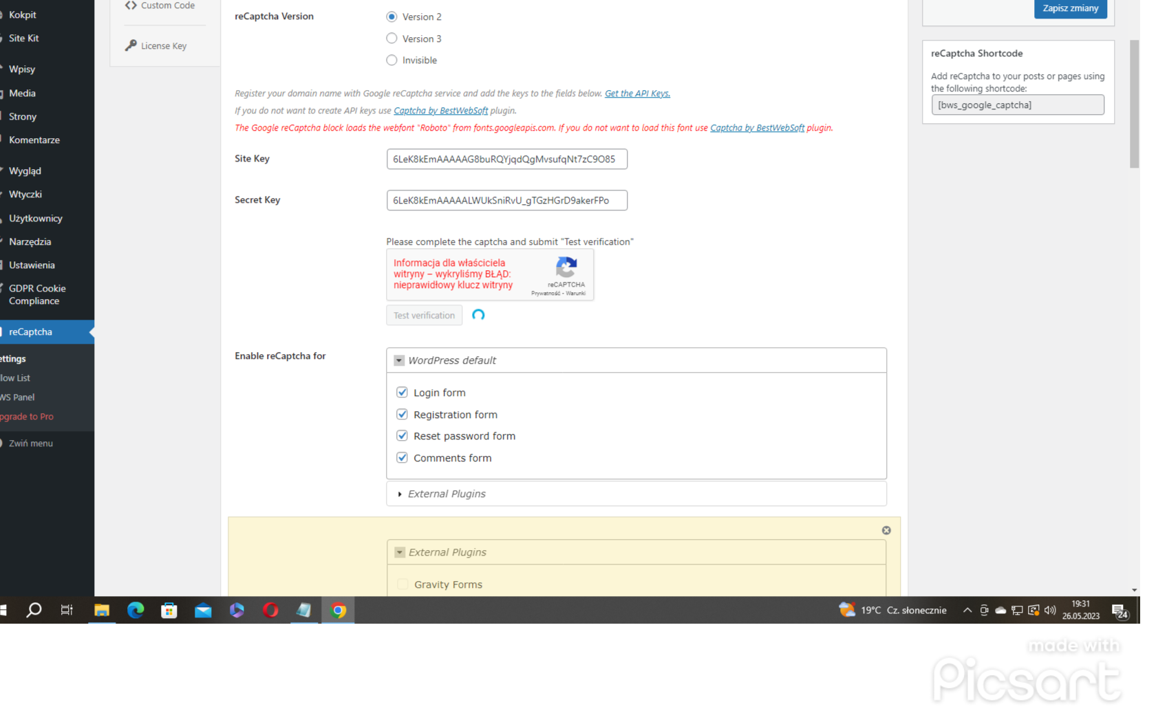
Task: Launch Microsoft Edge from the taskbar
Action: pyautogui.click(x=136, y=610)
